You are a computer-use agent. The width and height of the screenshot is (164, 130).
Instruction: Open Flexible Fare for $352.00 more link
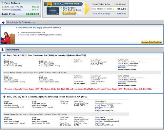click(21, 22)
